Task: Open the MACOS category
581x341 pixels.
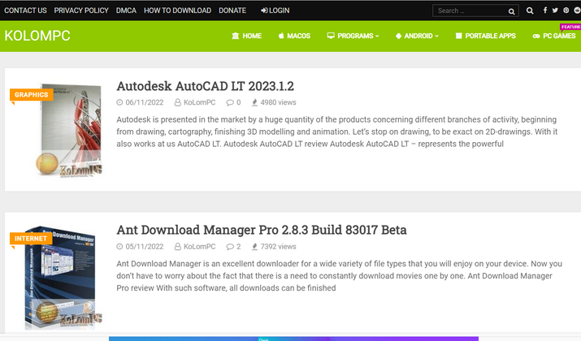Action: point(293,36)
